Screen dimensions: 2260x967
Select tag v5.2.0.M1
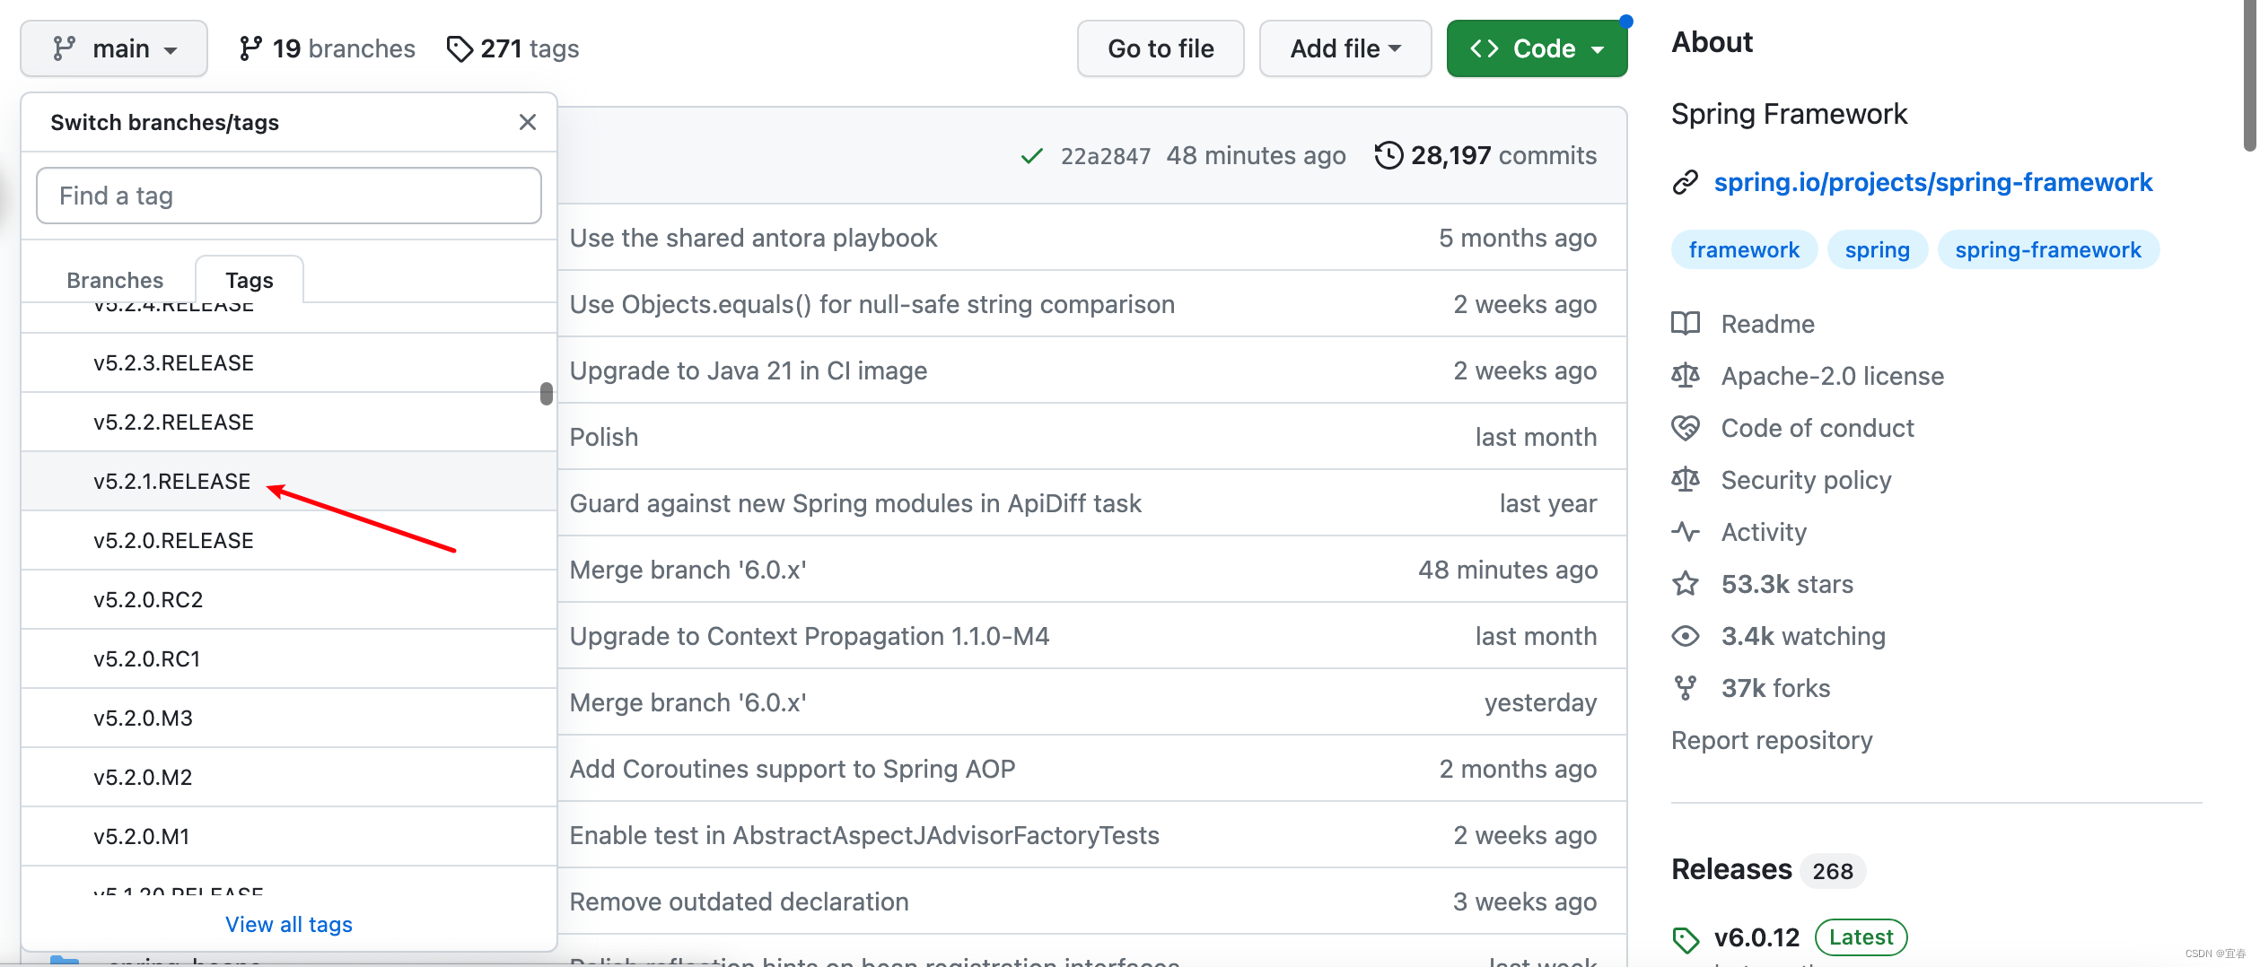(x=289, y=836)
